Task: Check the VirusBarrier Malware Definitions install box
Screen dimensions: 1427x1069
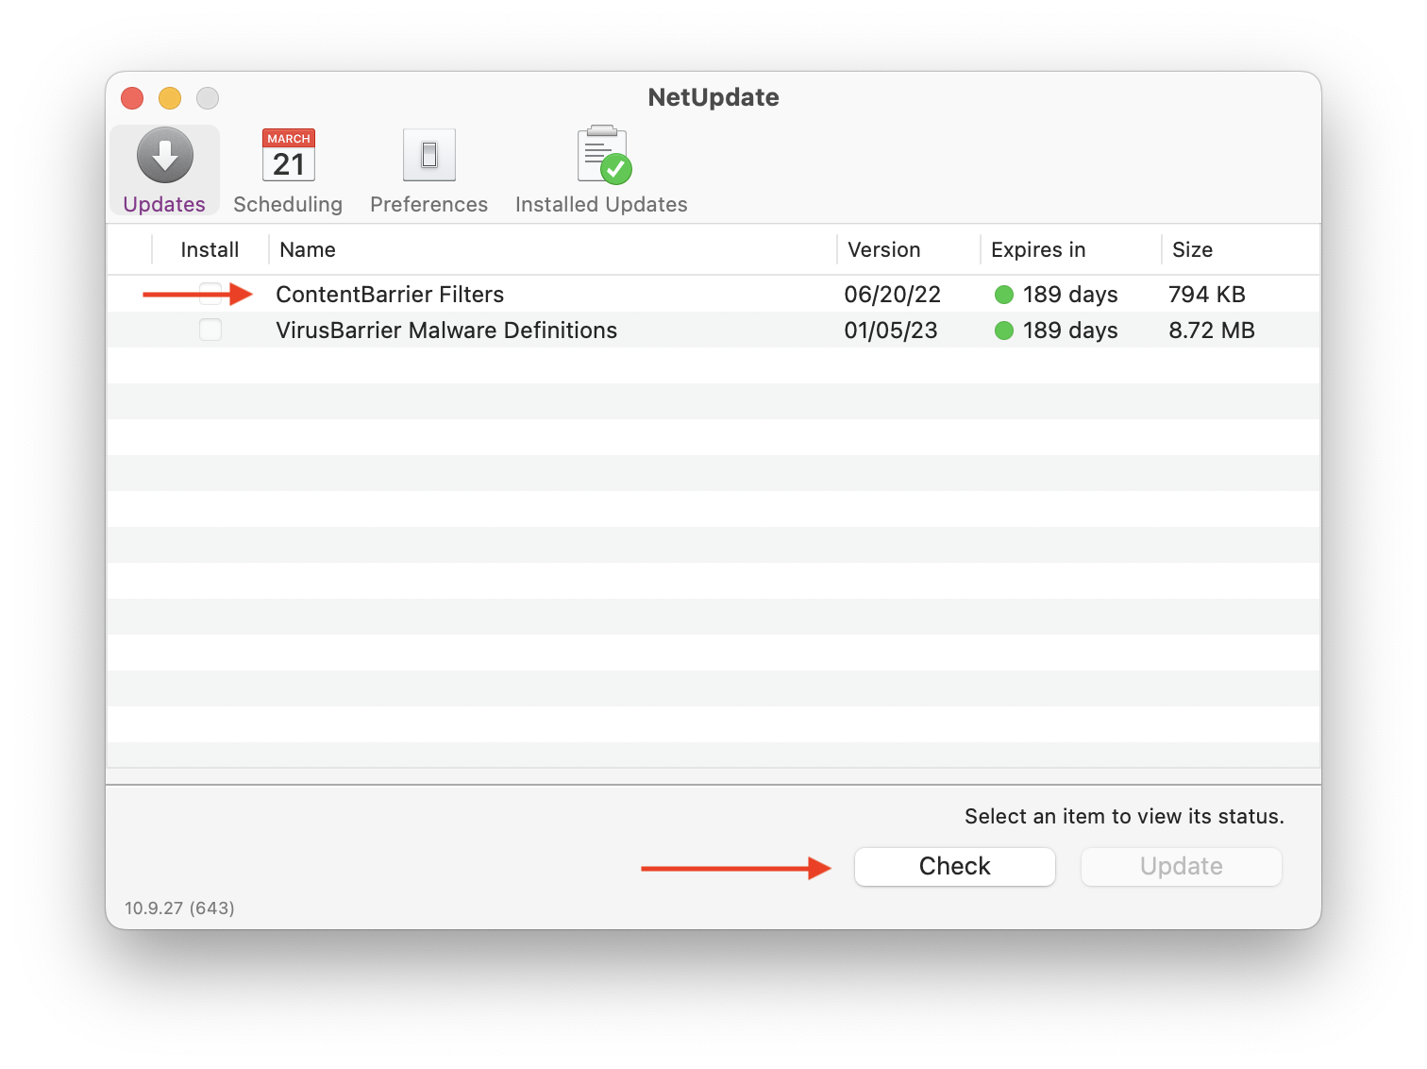Action: point(210,330)
